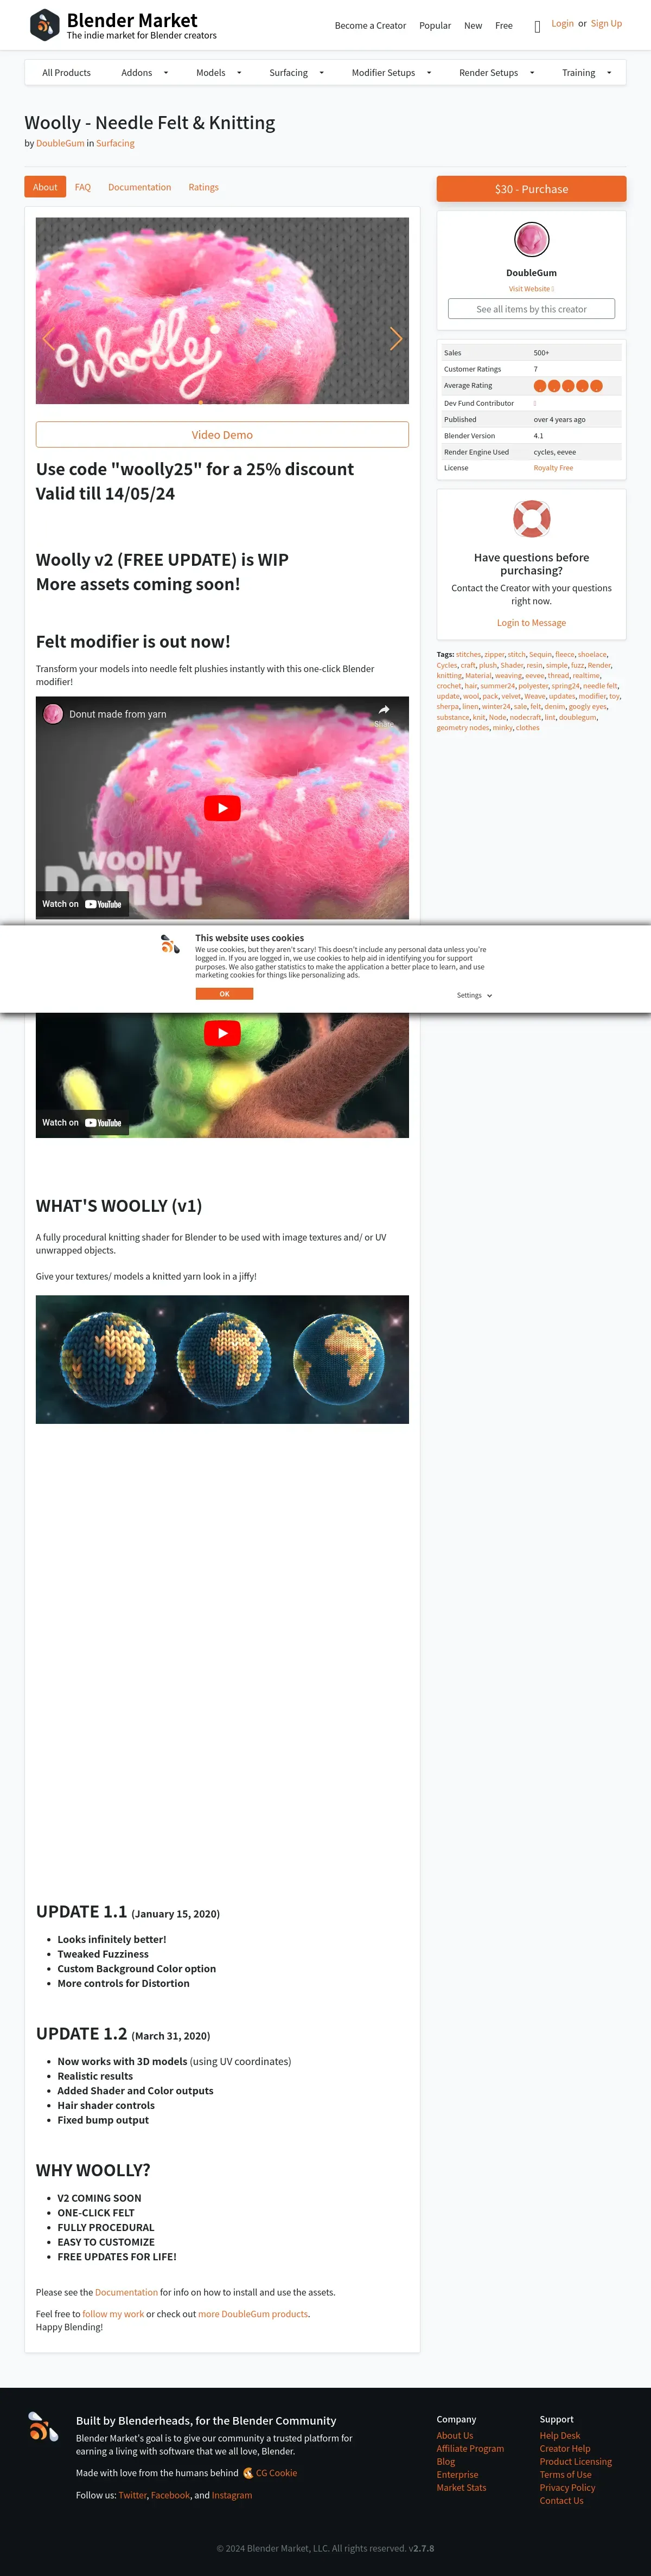This screenshot has height=2576, width=651.
Task: Open Surfacing category link under title
Action: tap(115, 143)
